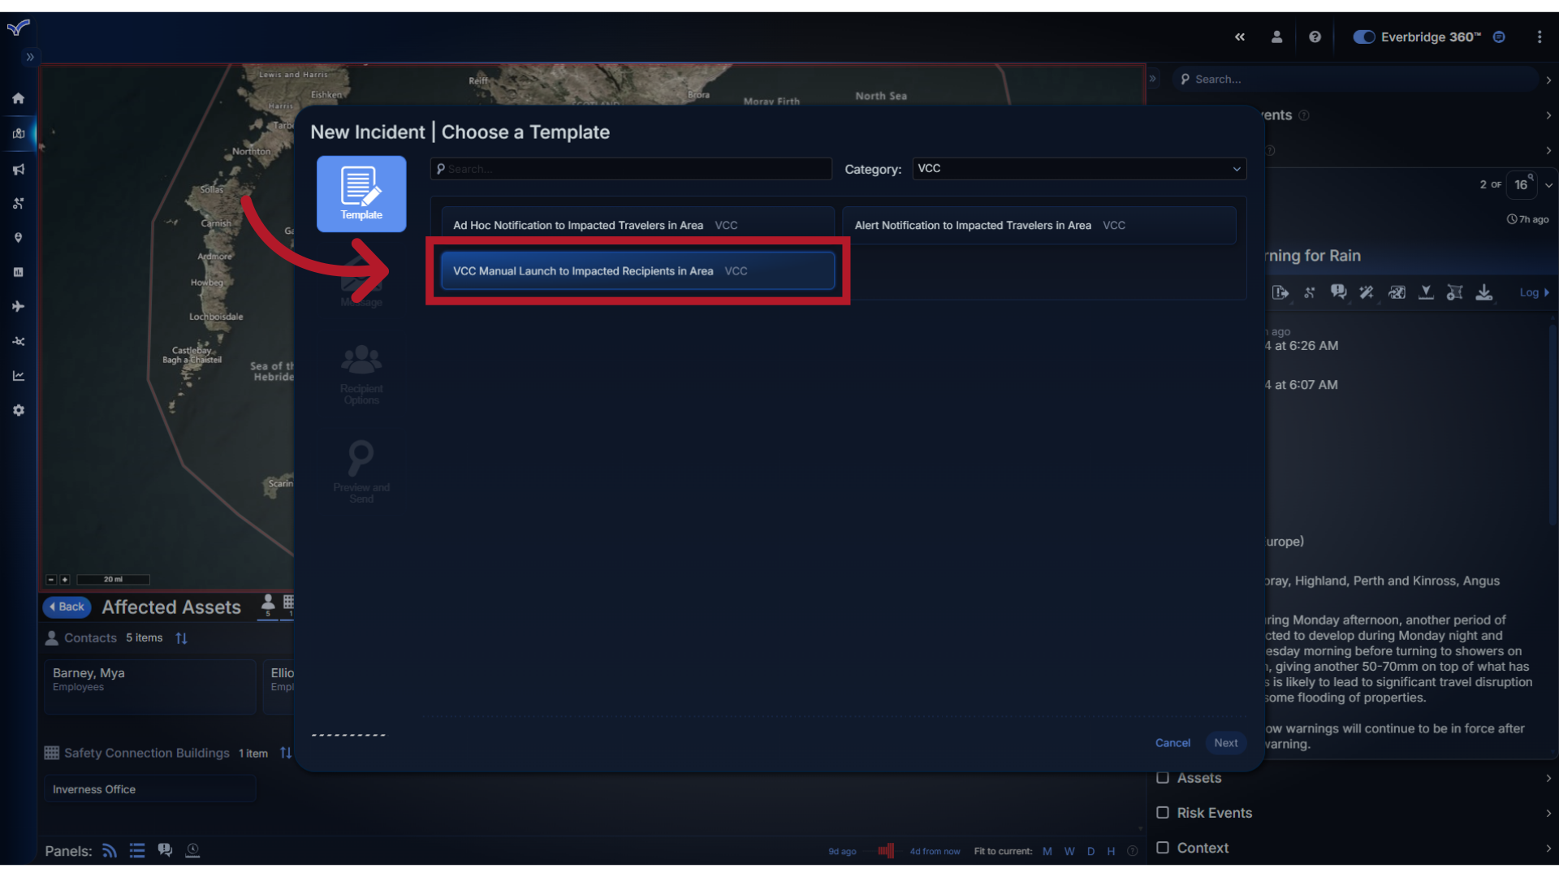Check the Risk Events checkbox
This screenshot has width=1559, height=877.
tap(1163, 813)
